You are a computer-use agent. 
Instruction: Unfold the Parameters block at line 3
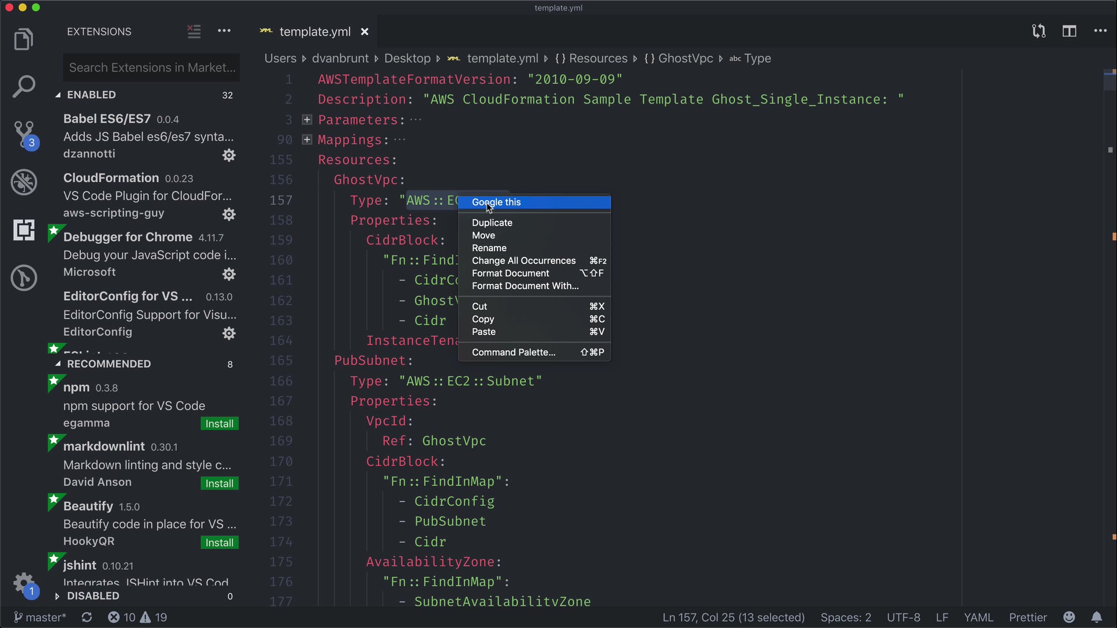point(307,120)
